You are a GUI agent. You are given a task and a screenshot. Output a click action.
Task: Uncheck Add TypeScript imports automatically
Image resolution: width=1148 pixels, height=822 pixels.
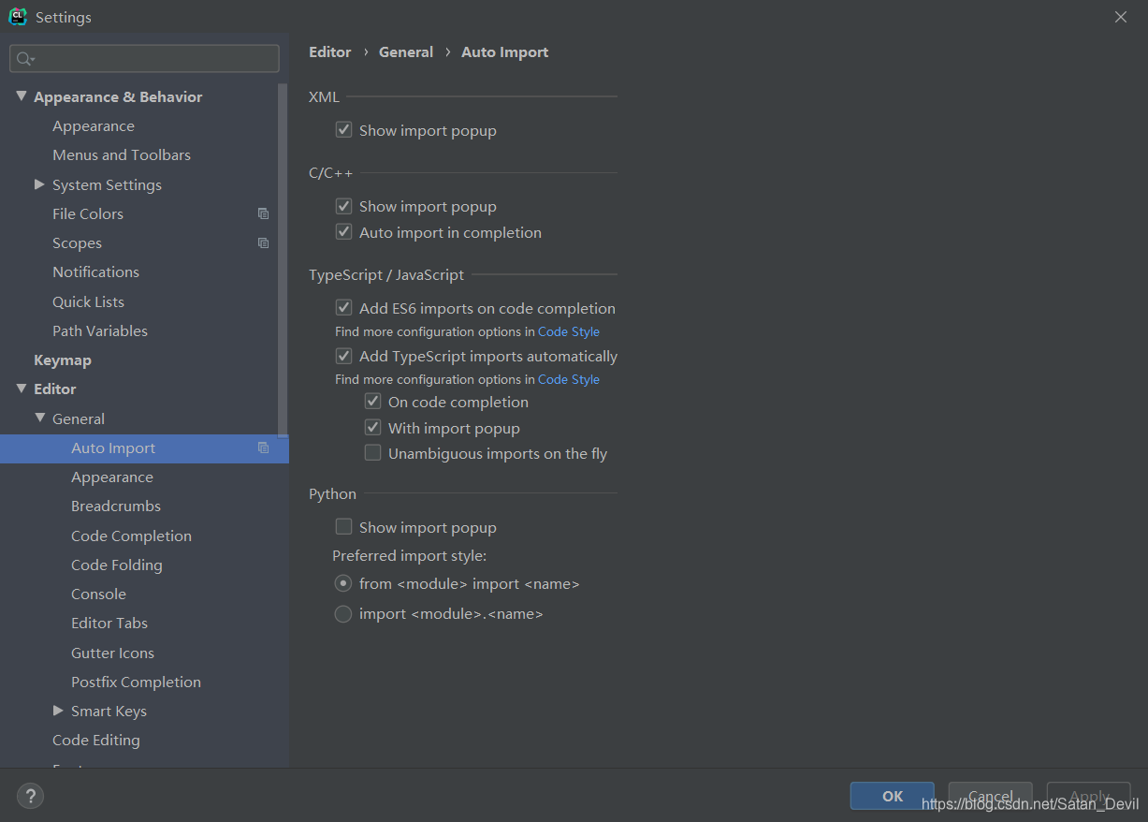344,356
